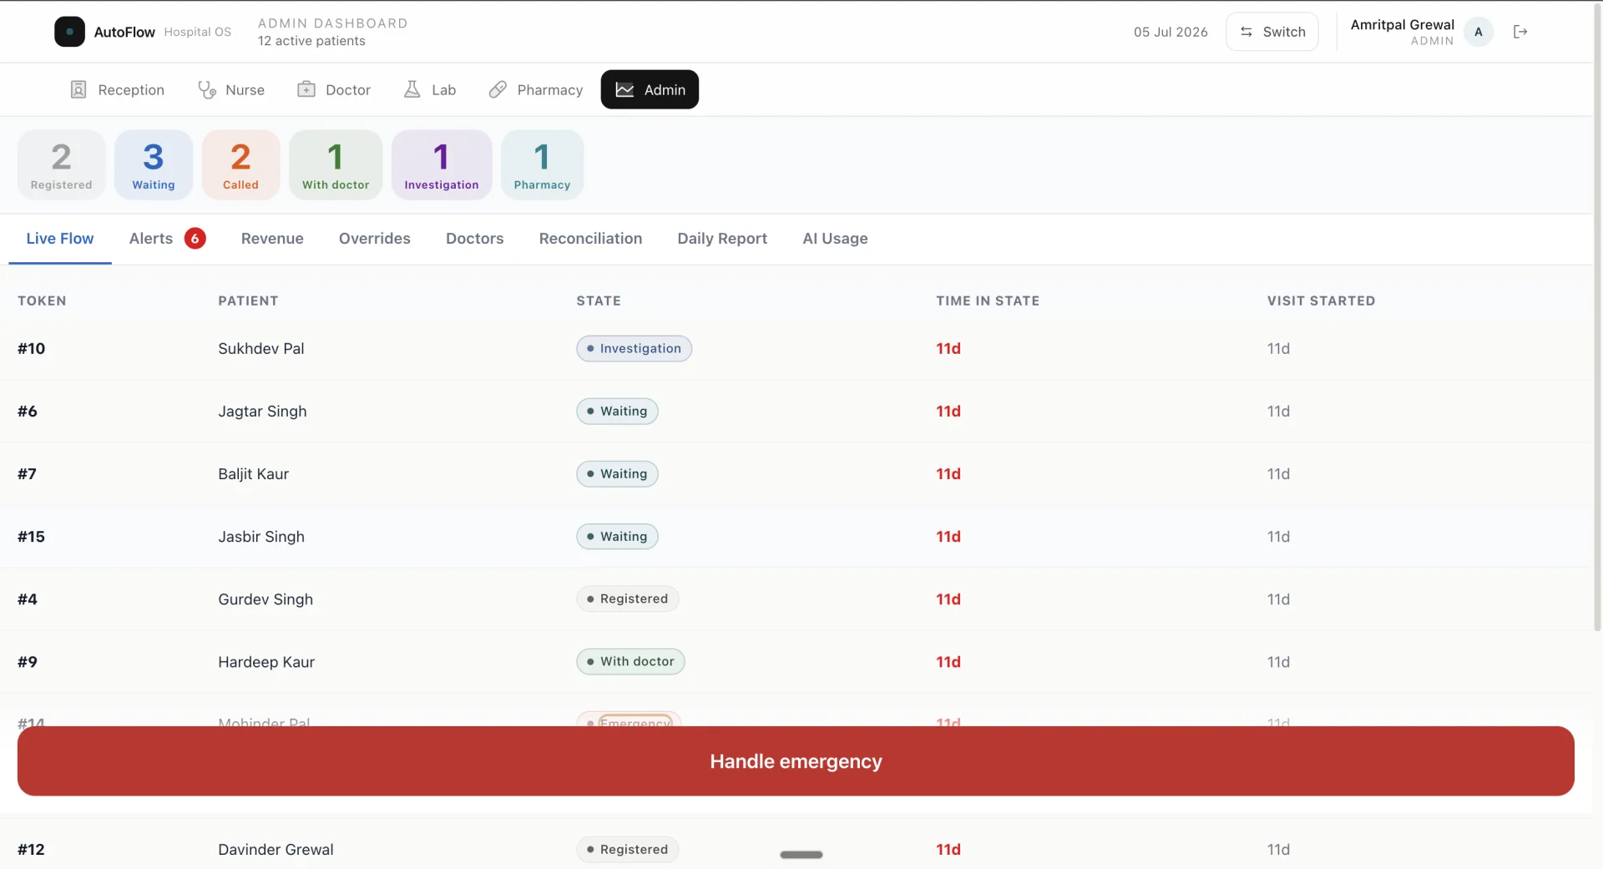
Task: Click the With doctor count card
Action: point(336,164)
